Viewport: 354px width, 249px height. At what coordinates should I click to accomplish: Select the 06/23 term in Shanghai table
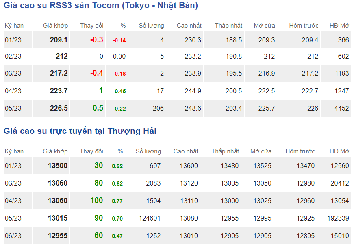tap(13, 236)
